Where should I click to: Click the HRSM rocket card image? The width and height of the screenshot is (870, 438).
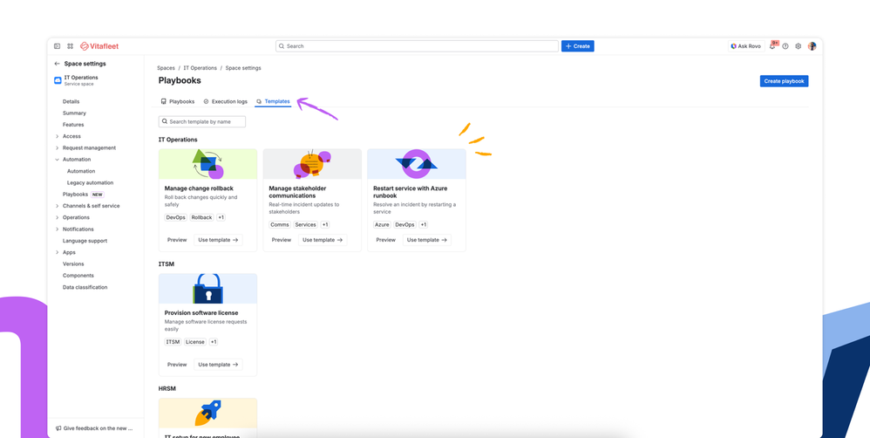(208, 413)
